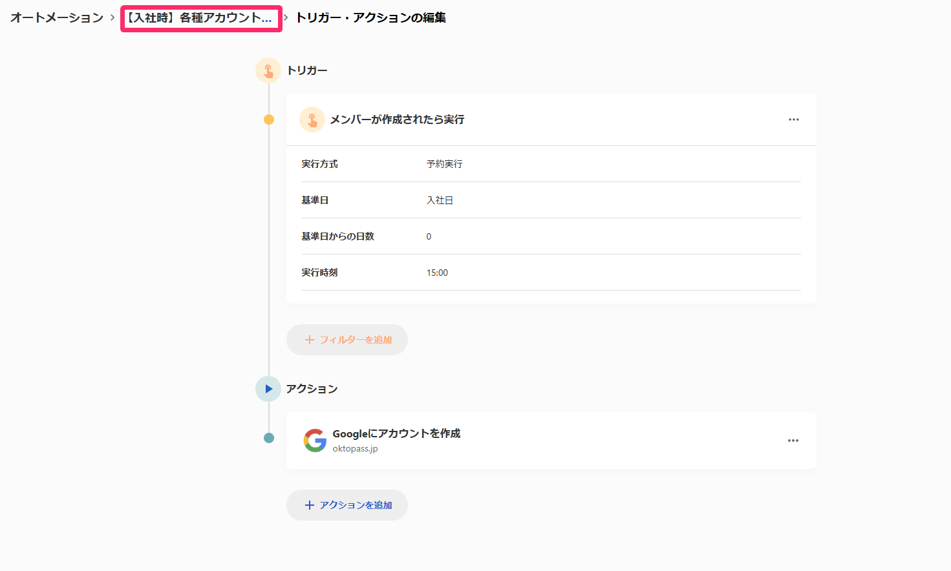Click the days value 0
The height and width of the screenshot is (571, 951).
(429, 236)
